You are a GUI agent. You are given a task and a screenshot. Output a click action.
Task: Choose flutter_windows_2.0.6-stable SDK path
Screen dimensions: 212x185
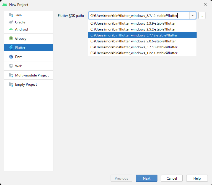pos(142,41)
